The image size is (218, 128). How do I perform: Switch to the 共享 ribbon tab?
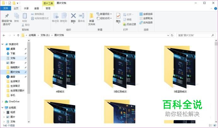(26, 8)
